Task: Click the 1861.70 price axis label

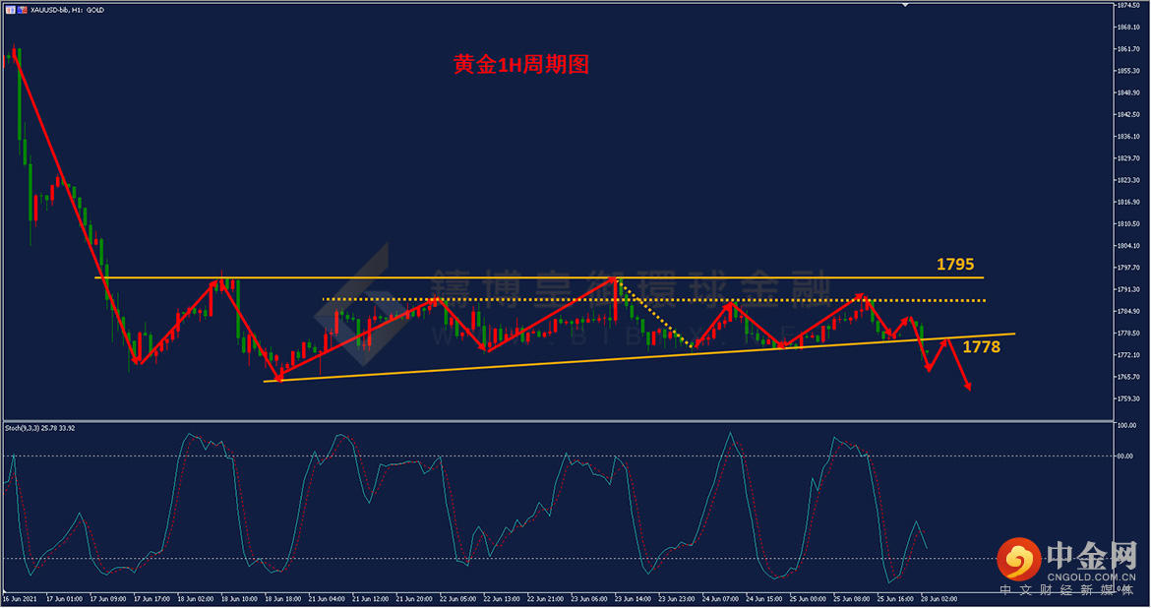Action: (1128, 49)
